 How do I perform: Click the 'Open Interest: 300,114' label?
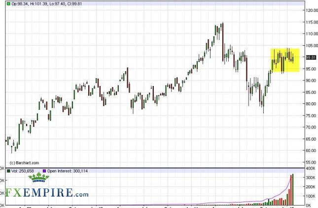pos(68,171)
